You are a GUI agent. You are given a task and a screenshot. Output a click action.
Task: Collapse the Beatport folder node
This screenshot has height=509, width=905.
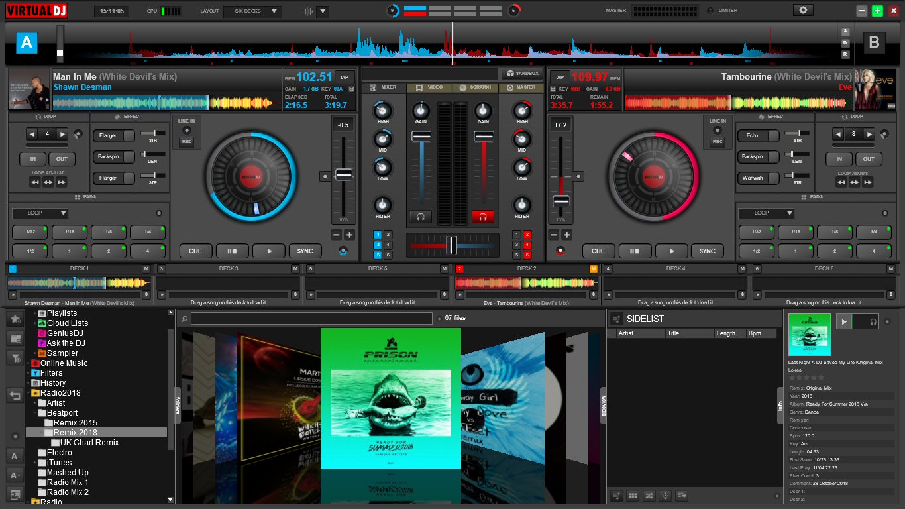(x=35, y=413)
